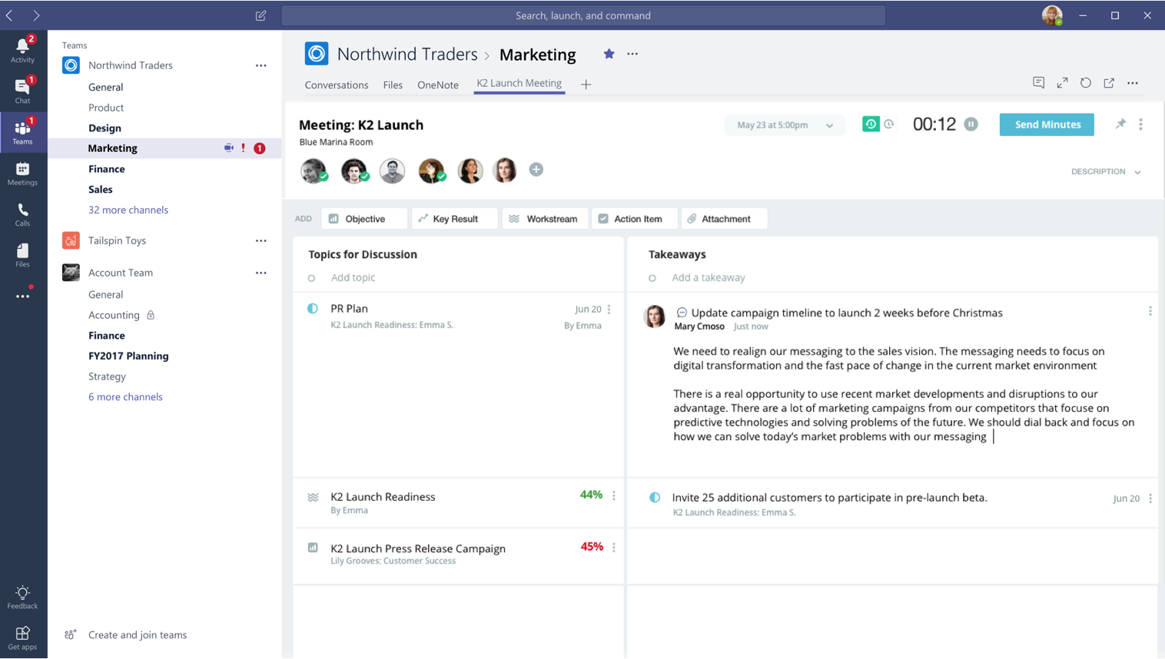Open the meeting chat conversation icon
Viewport: 1165px width, 659px height.
click(1038, 82)
